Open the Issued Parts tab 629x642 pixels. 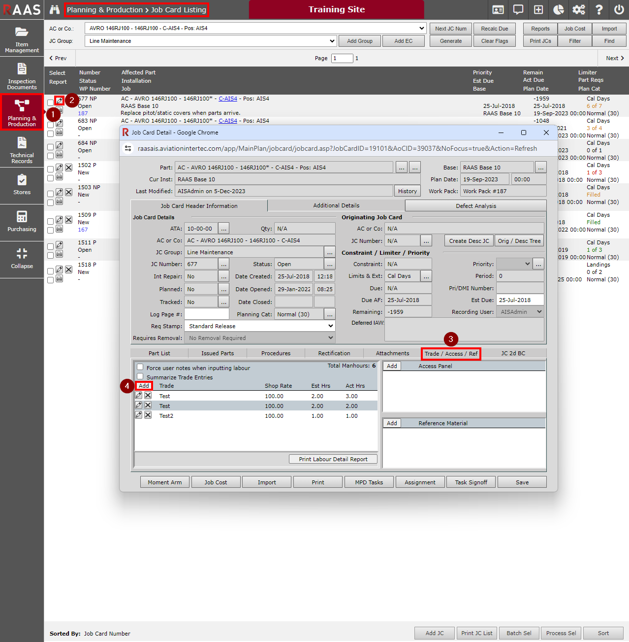218,353
